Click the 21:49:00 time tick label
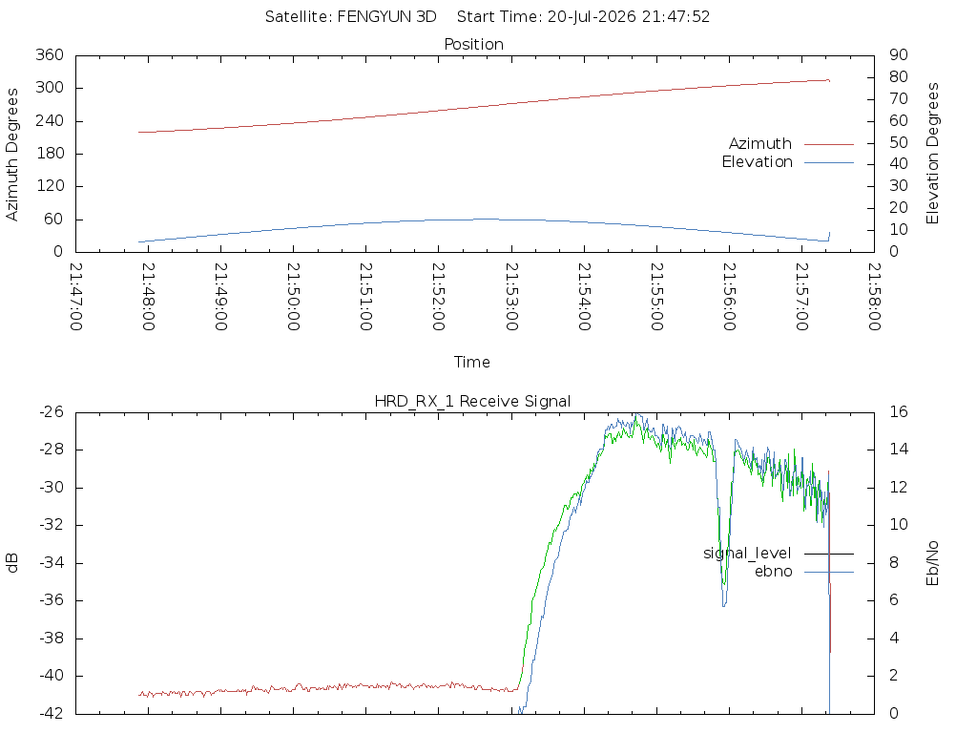 [x=221, y=297]
